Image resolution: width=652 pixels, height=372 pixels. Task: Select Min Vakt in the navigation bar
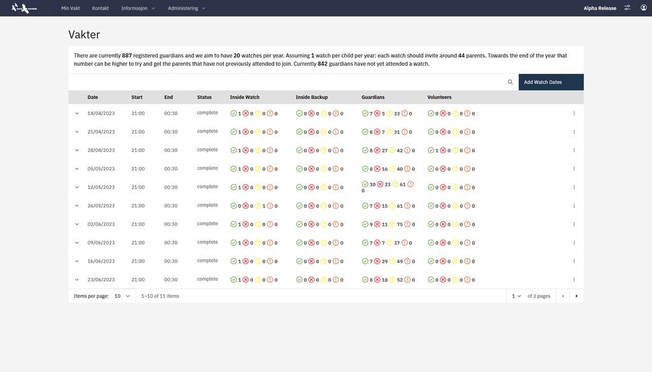click(70, 6)
